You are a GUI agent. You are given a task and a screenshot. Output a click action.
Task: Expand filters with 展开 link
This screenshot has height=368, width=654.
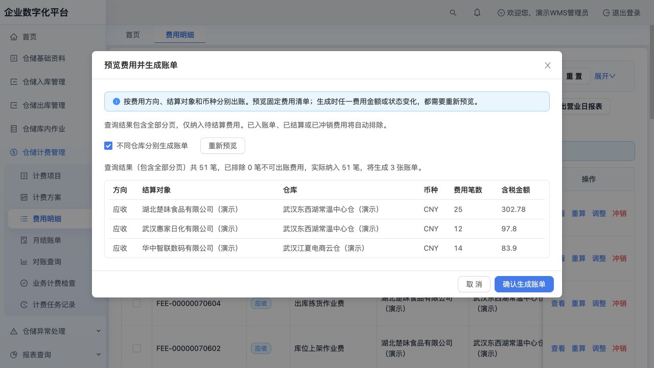605,76
